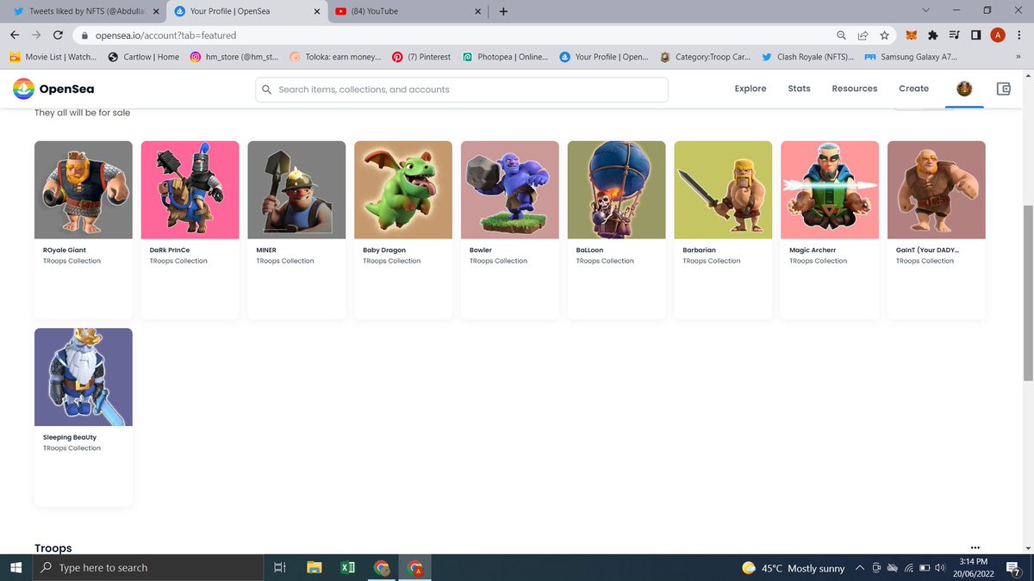Share this page from the address bar

click(x=863, y=35)
